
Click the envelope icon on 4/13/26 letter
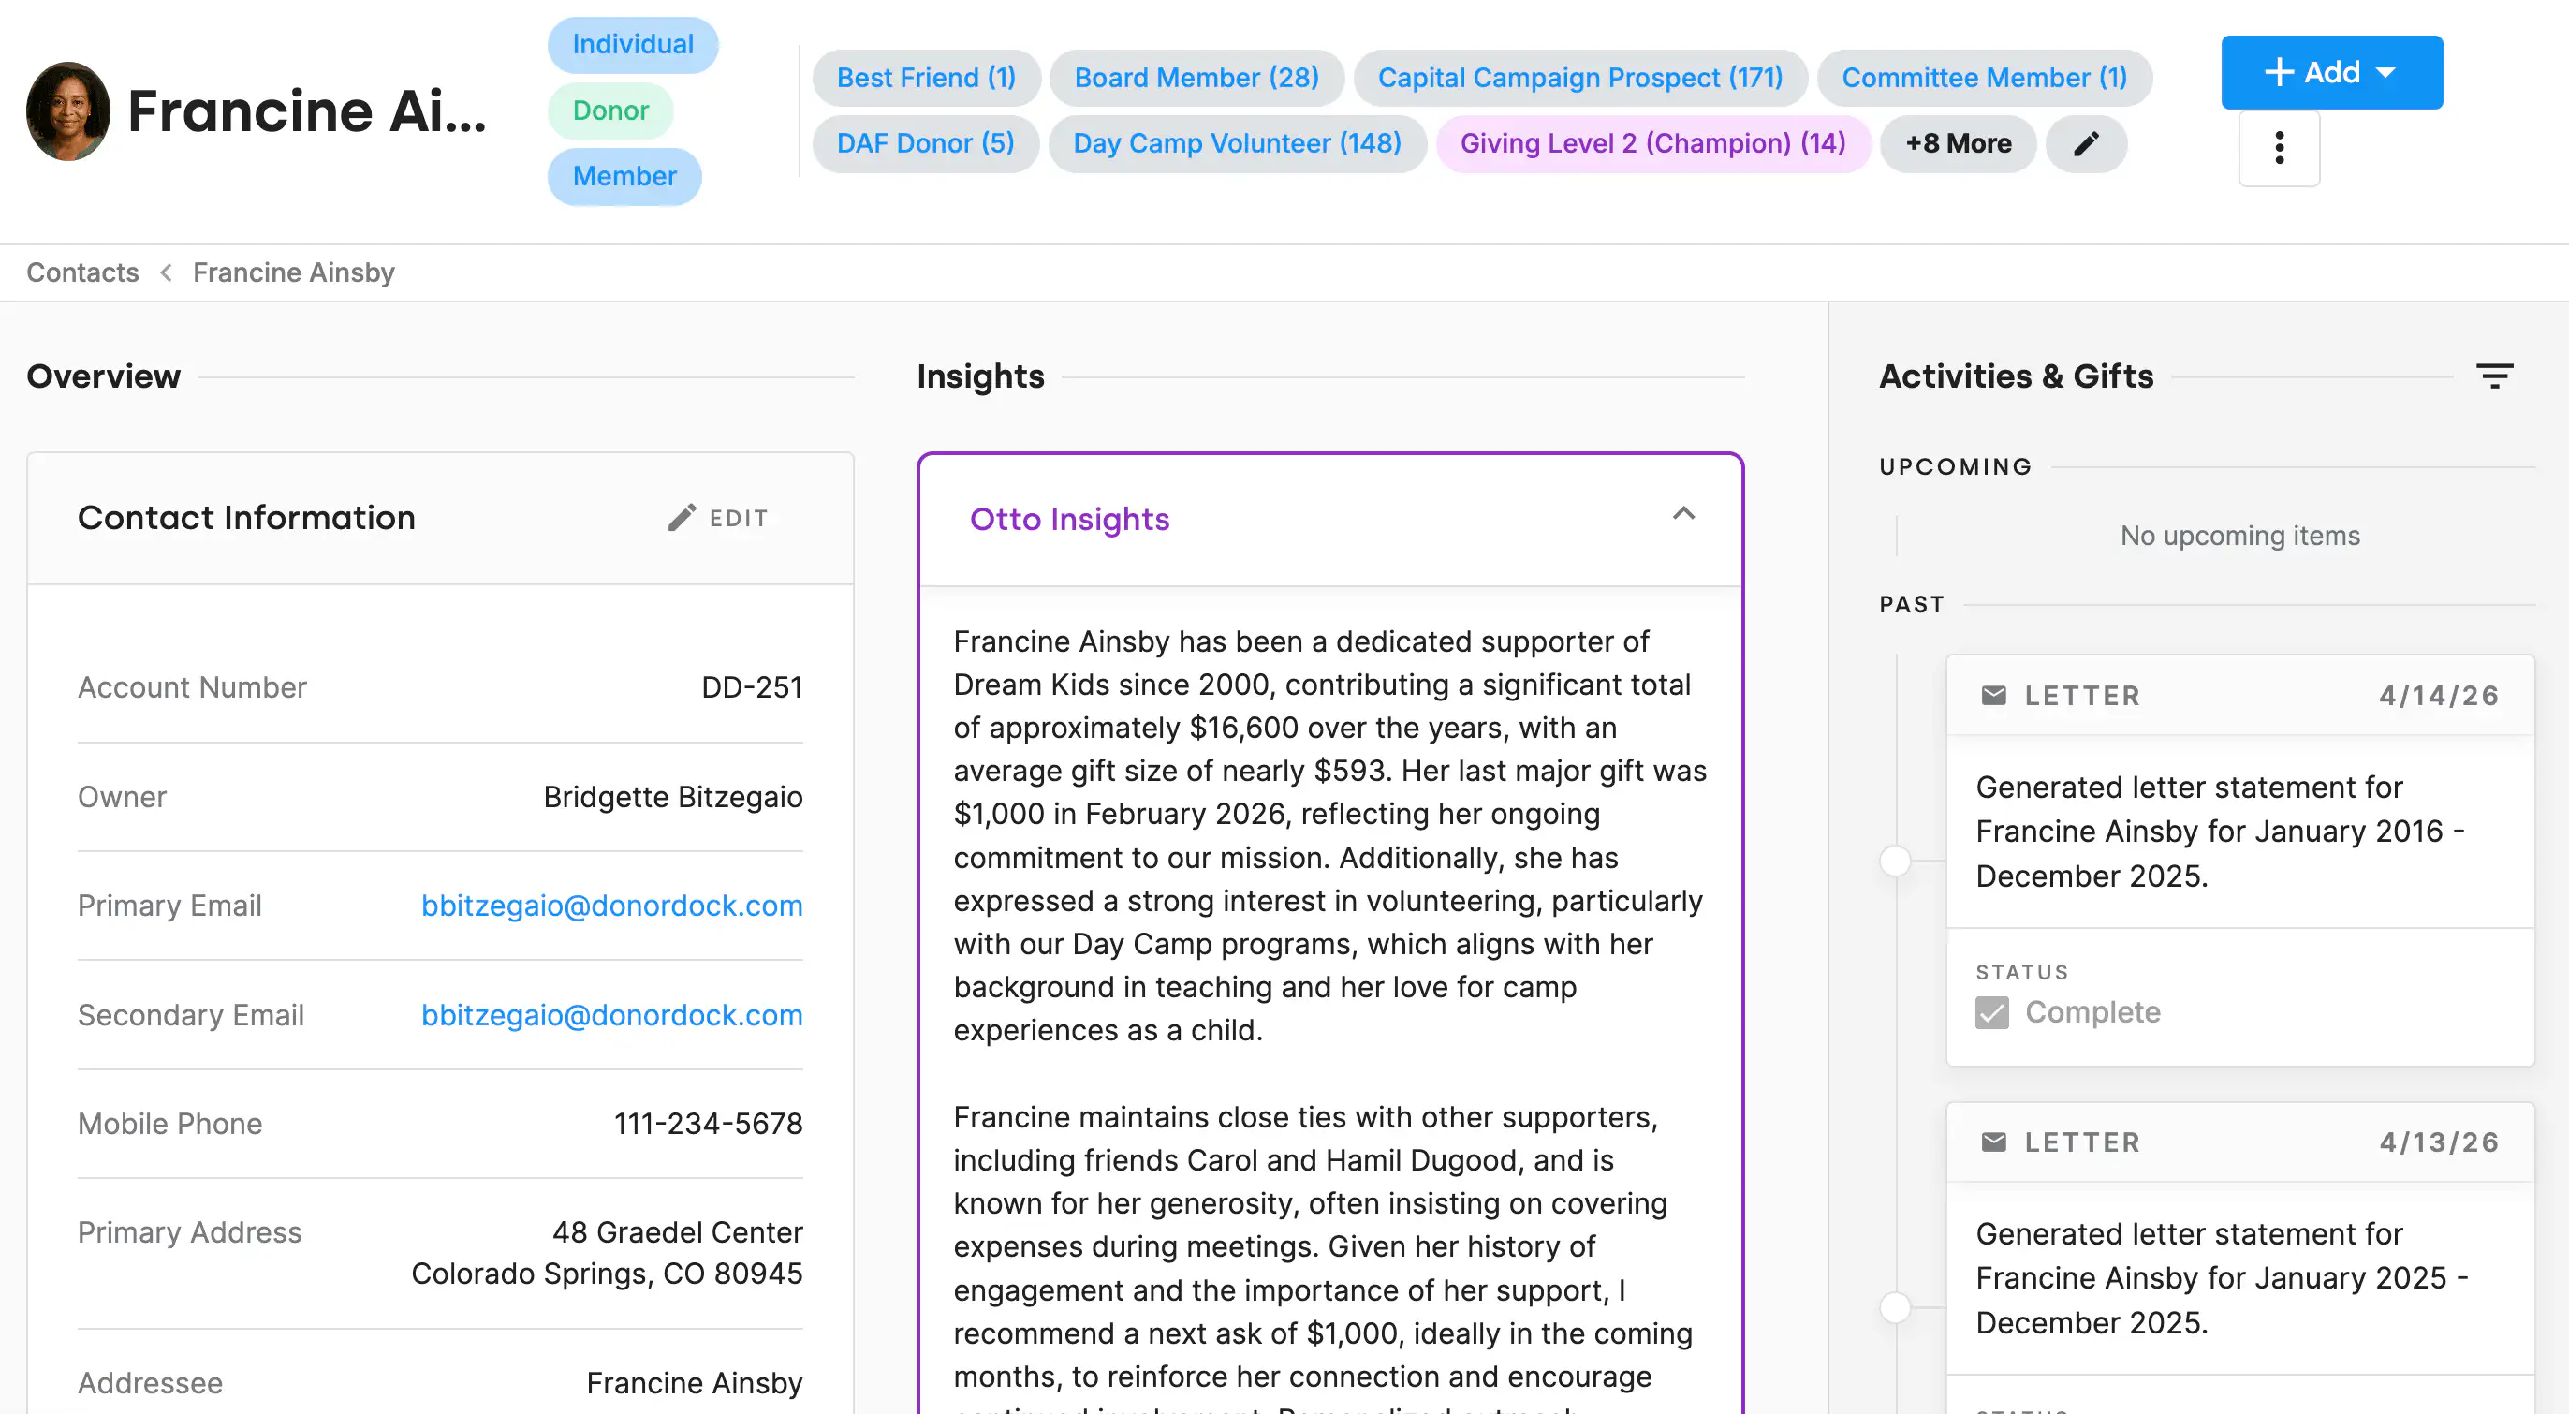(1992, 1142)
